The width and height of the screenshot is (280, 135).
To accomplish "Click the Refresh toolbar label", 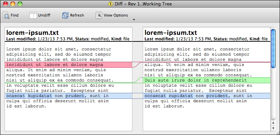I will pos(77,15).
